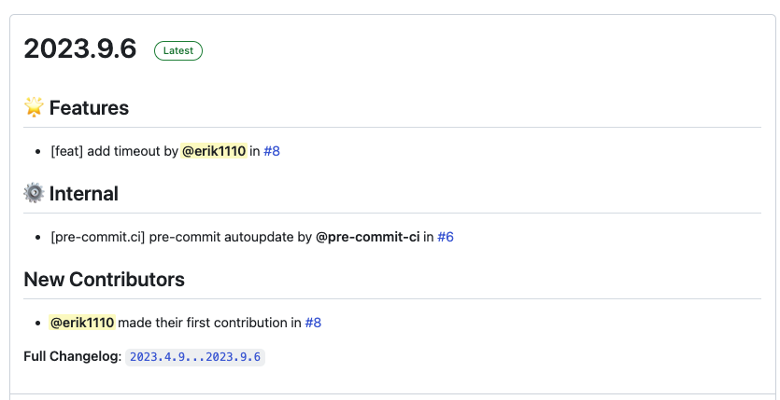Image resolution: width=780 pixels, height=400 pixels.
Task: Open pull request #6 link
Action: (x=446, y=237)
